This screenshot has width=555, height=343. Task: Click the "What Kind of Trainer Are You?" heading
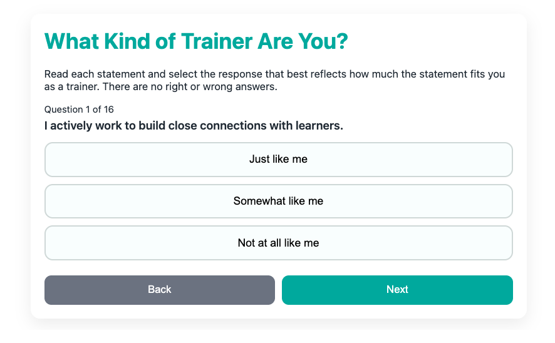tap(196, 42)
